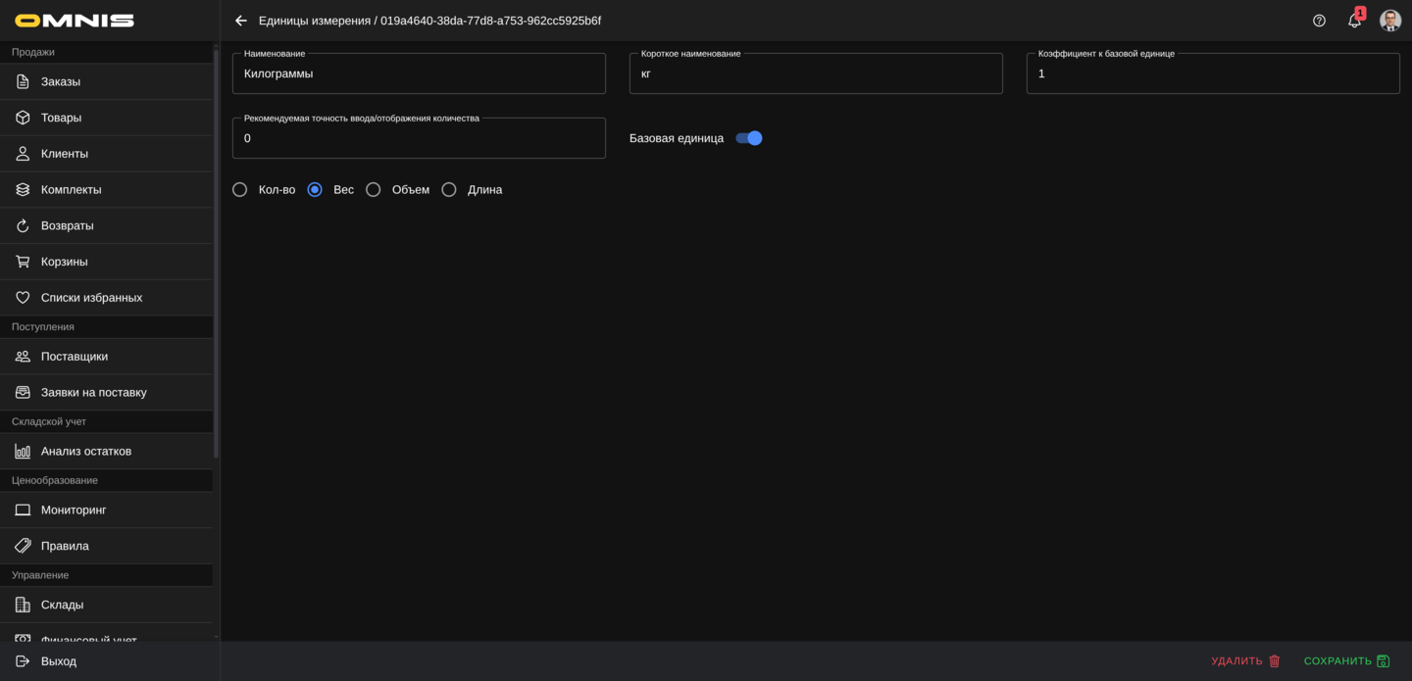The width and height of the screenshot is (1412, 681).
Task: Toggle the Базовая единица switch
Action: (749, 138)
